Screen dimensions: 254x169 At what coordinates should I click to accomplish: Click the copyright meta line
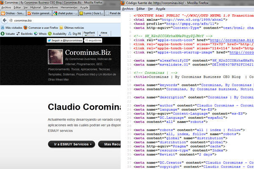pos(194,167)
